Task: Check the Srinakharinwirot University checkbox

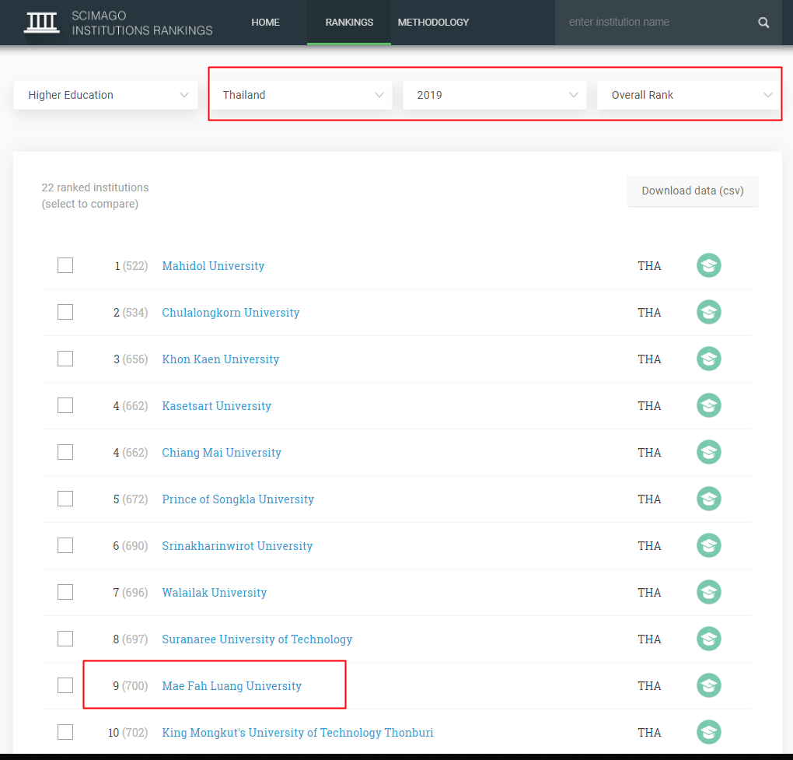Action: pos(65,545)
